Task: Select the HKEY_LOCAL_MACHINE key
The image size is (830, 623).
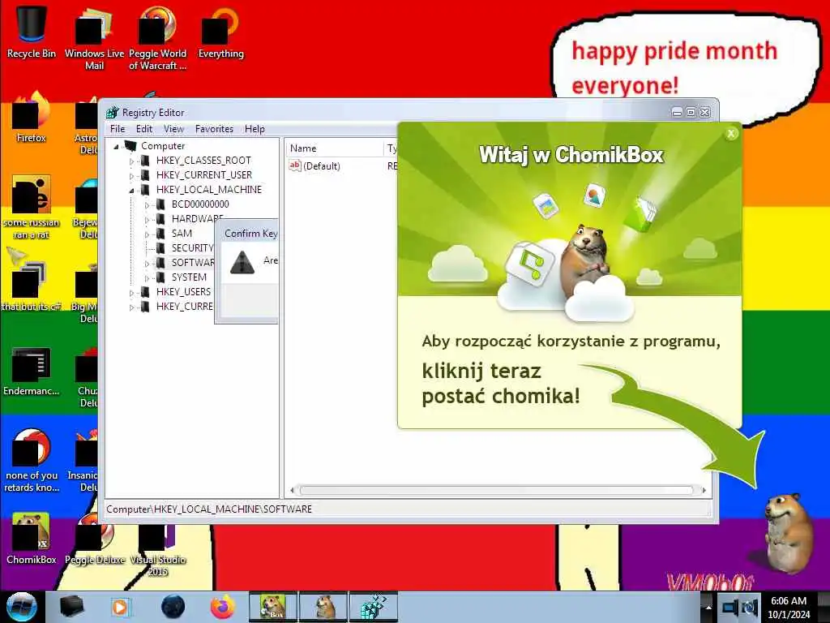Action: 208,190
